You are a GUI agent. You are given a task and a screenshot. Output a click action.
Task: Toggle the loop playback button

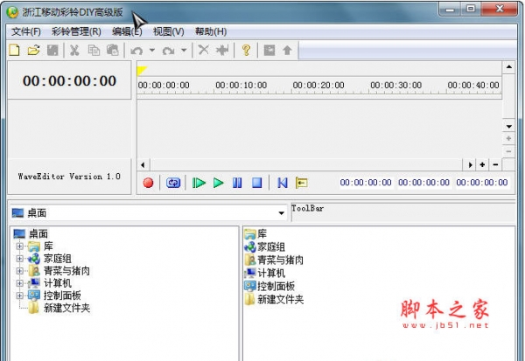[173, 183]
